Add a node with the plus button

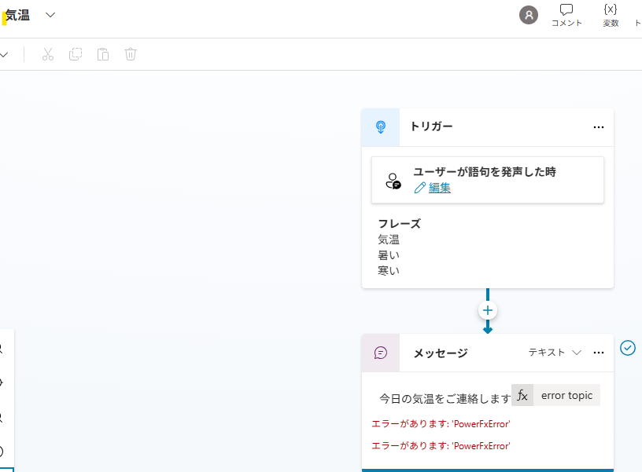(487, 310)
